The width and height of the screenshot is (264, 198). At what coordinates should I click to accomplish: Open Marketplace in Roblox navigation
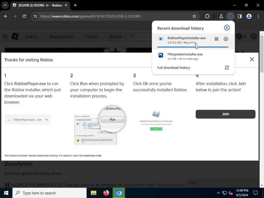click(x=61, y=37)
